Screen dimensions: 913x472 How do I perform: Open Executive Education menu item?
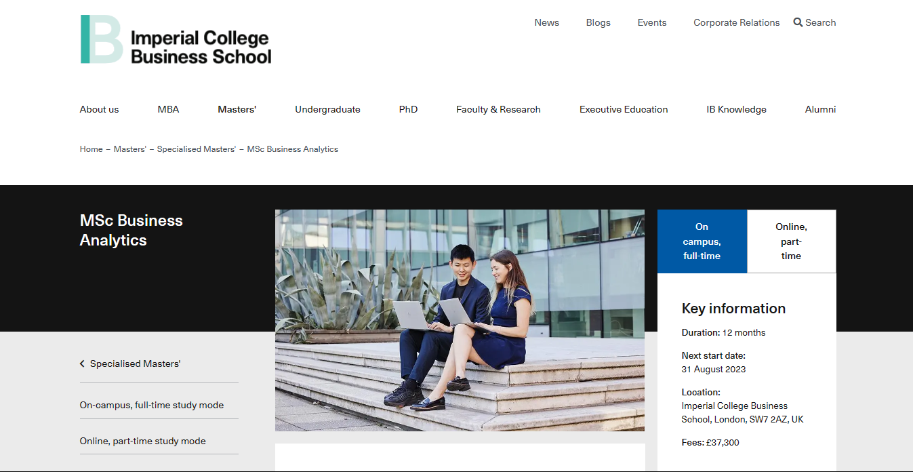(x=623, y=109)
